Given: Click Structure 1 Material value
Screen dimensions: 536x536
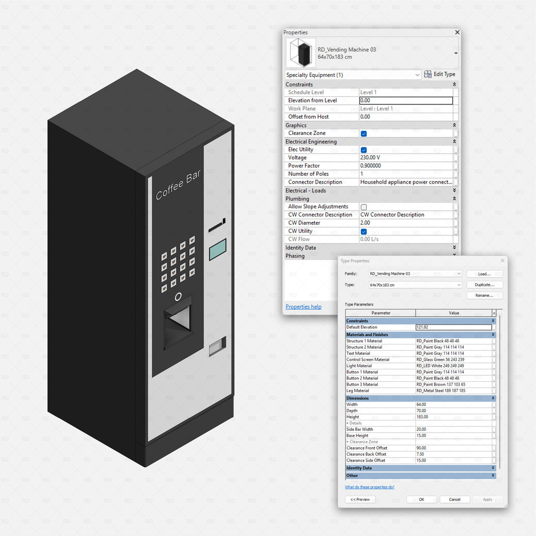Looking at the screenshot, I should pyautogui.click(x=454, y=341).
